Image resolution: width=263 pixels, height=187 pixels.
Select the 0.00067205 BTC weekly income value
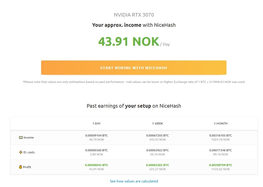click(158, 135)
